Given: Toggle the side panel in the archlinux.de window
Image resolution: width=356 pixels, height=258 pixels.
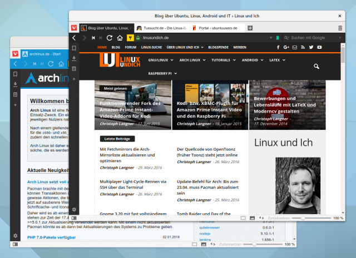Looking at the screenshot, I should click(15, 244).
